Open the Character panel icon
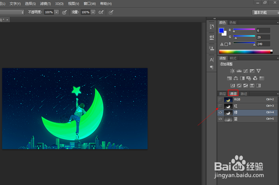Viewport: 279px width, 185px height. [x=212, y=60]
